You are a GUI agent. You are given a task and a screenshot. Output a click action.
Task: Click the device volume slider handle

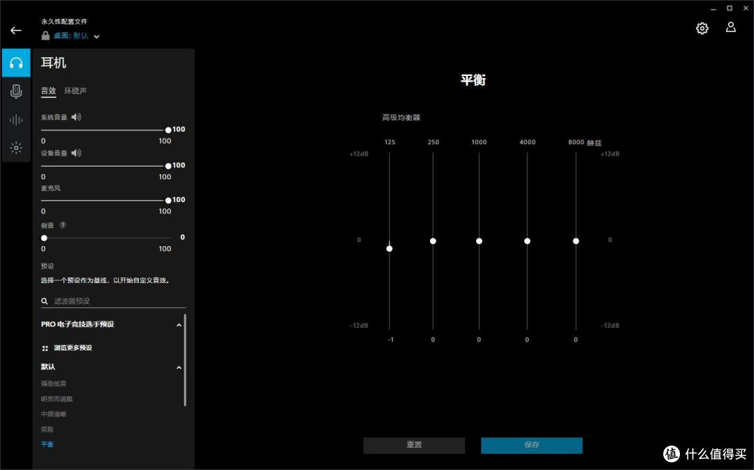tap(168, 166)
